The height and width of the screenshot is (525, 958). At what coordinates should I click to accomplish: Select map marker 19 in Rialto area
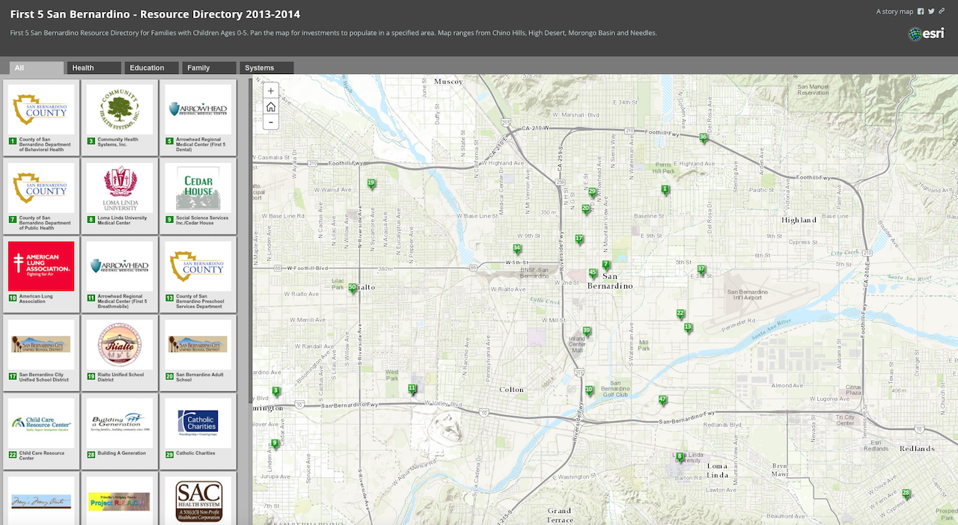371,184
